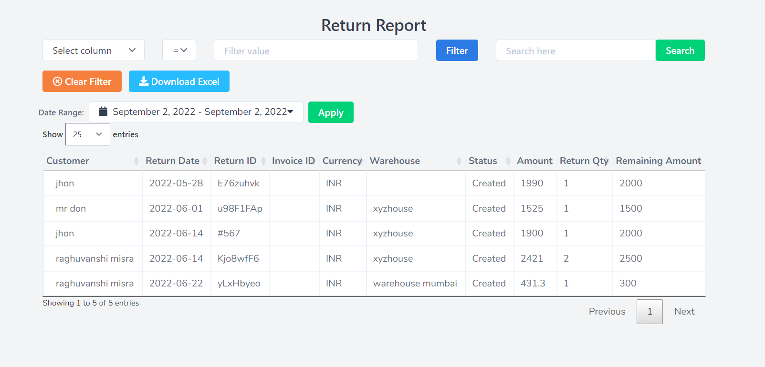Open the date range picker
The image size is (765, 367).
click(x=196, y=112)
